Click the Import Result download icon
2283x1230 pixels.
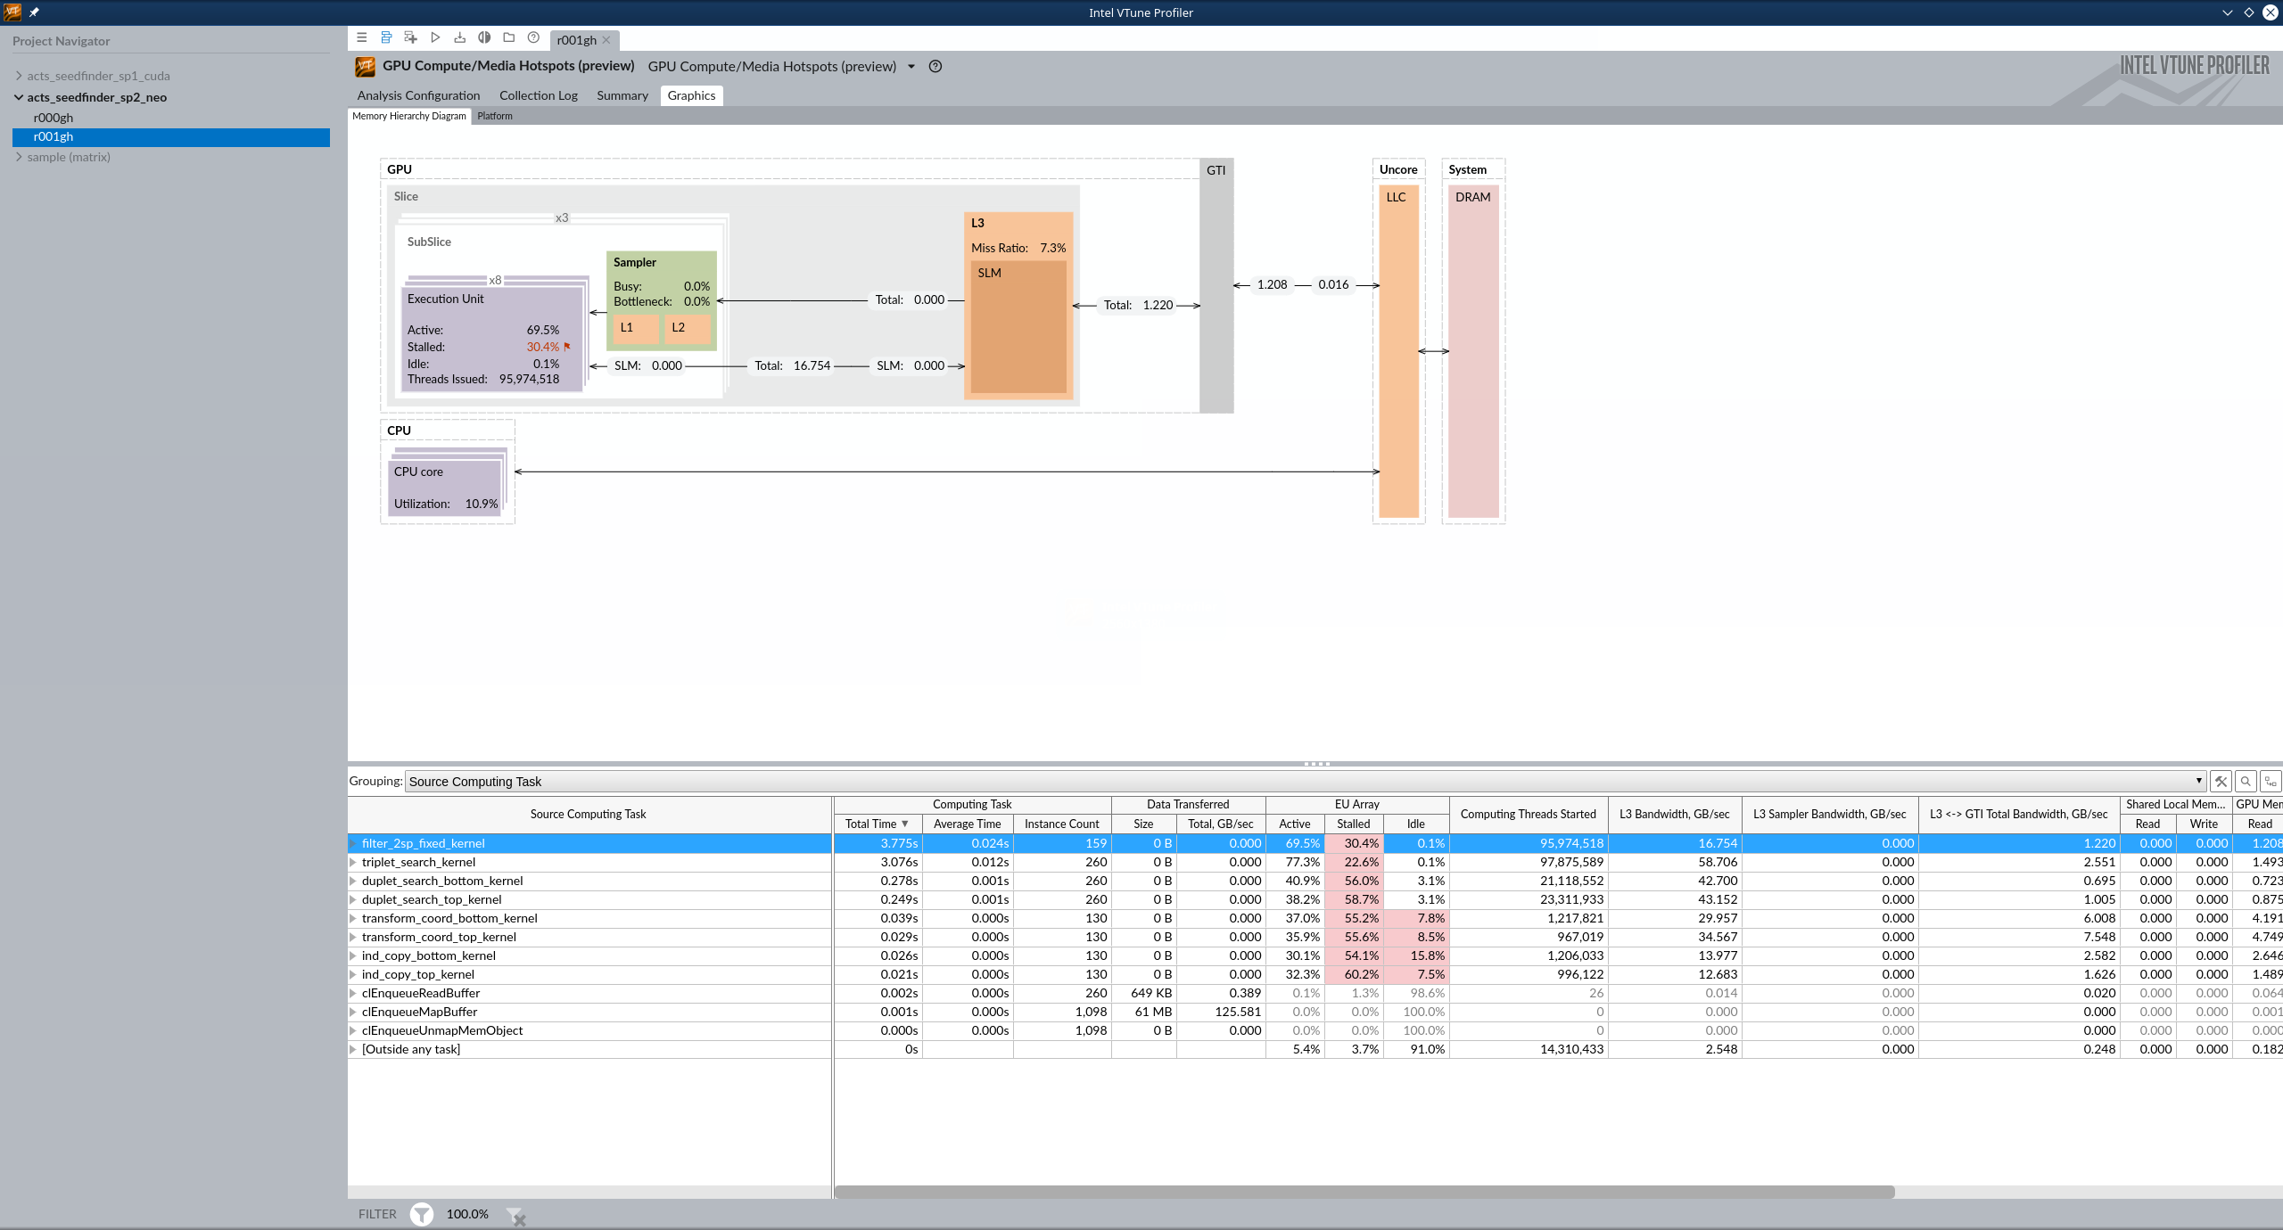pyautogui.click(x=459, y=38)
